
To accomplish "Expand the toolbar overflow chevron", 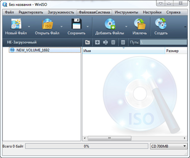I will pyautogui.click(x=185, y=27).
